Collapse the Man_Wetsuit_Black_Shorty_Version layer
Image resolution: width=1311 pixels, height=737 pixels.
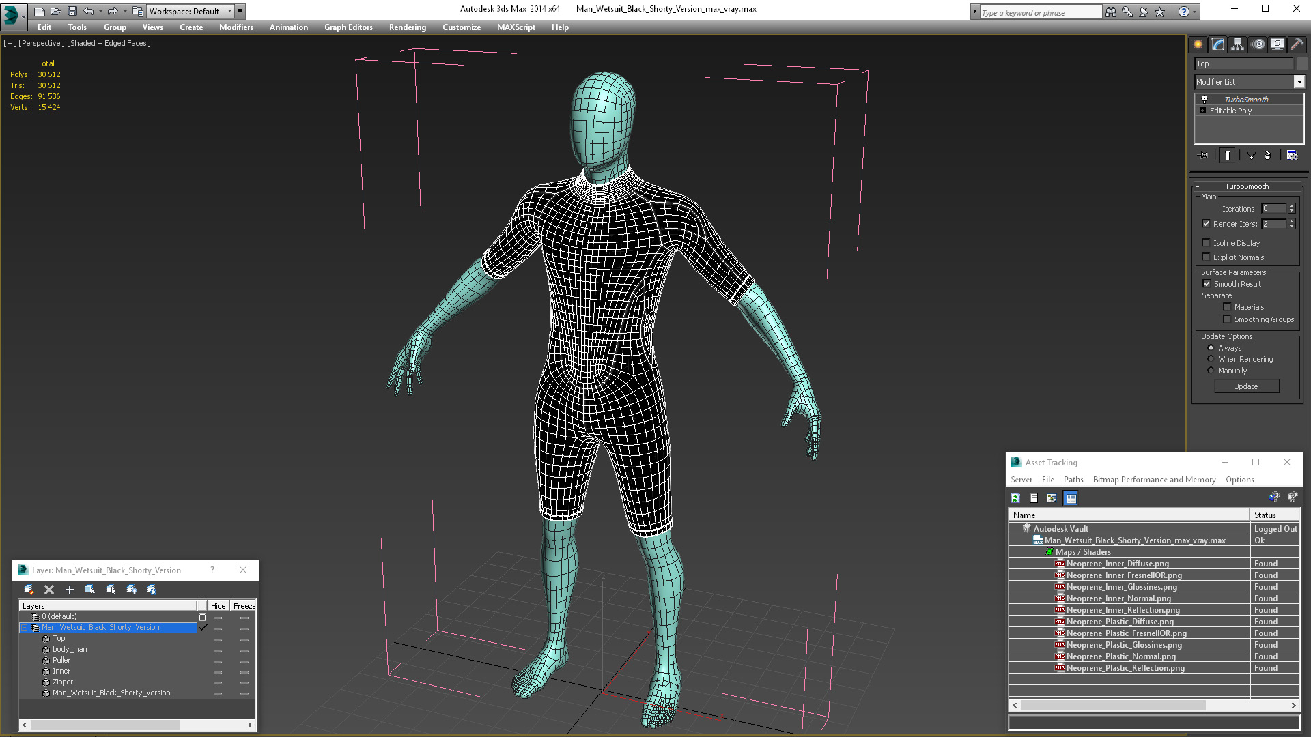click(x=25, y=628)
